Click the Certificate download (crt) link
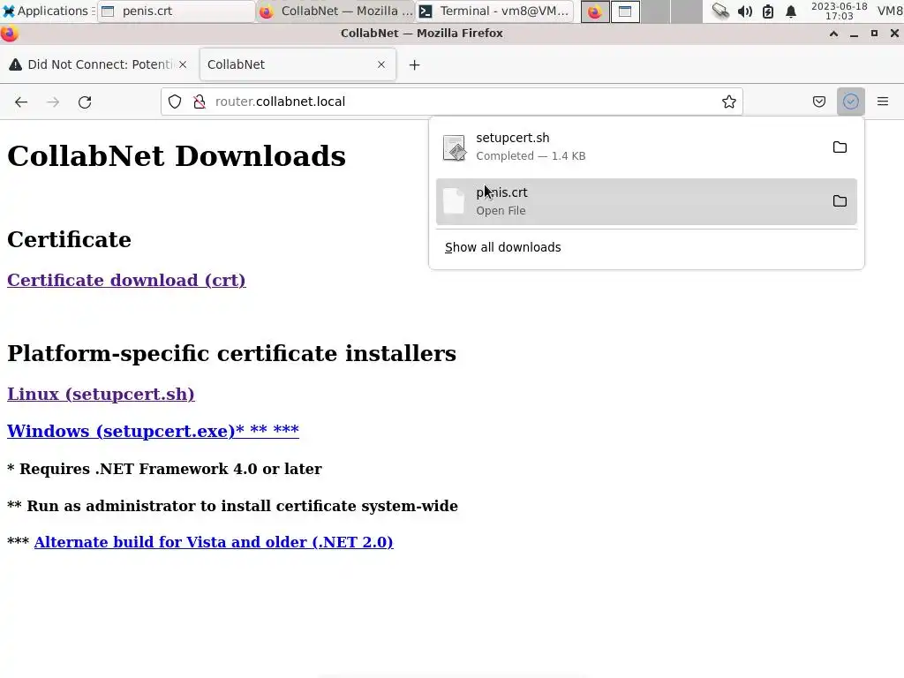The height and width of the screenshot is (678, 904). click(126, 280)
